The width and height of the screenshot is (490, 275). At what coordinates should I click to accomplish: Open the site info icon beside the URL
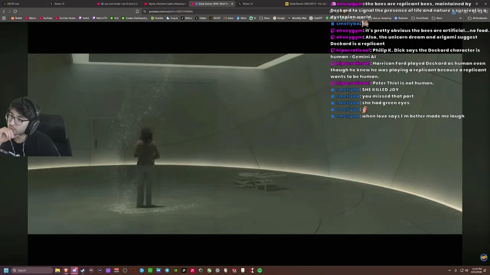pyautogui.click(x=145, y=11)
